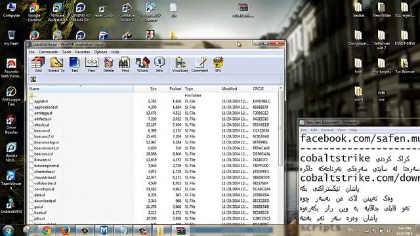Click the Delete toolbar icon

(x=108, y=64)
